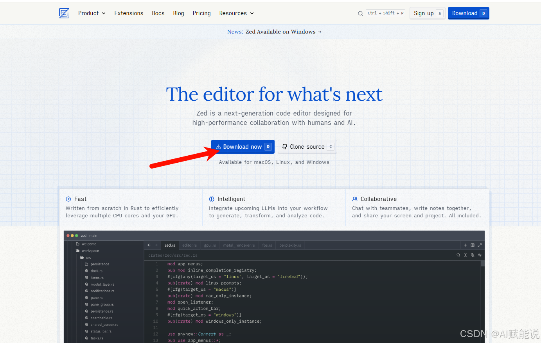This screenshot has width=541, height=343.
Task: Click the text cursor selection icon
Action: [x=466, y=255]
